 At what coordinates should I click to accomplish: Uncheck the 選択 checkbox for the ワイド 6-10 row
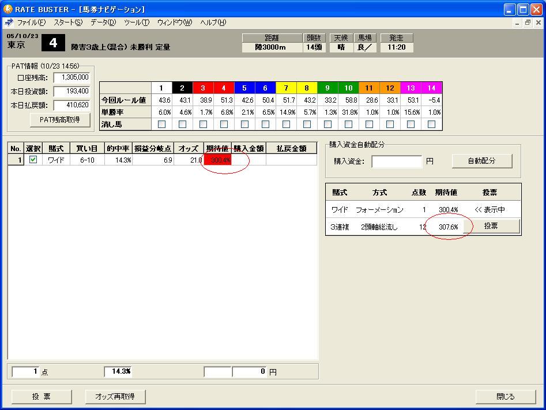tap(33, 160)
